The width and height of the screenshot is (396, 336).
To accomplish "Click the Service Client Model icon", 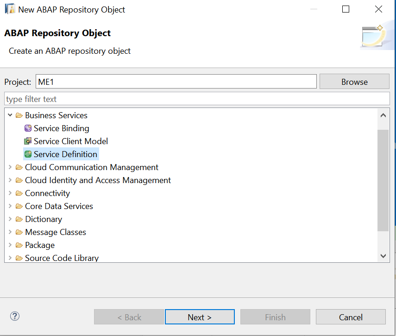I will point(28,141).
